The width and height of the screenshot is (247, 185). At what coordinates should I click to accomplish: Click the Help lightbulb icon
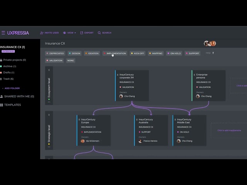(x=213, y=53)
